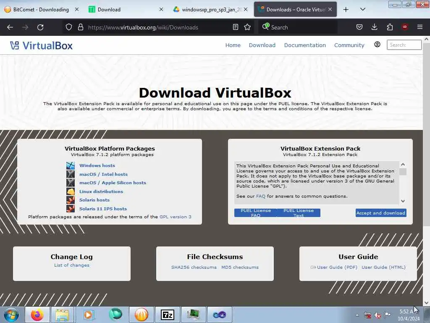
Task: Click Accept and download button
Action: pos(381,213)
